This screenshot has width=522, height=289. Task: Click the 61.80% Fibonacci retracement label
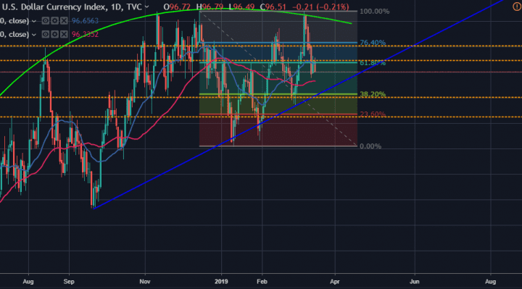[x=373, y=63]
